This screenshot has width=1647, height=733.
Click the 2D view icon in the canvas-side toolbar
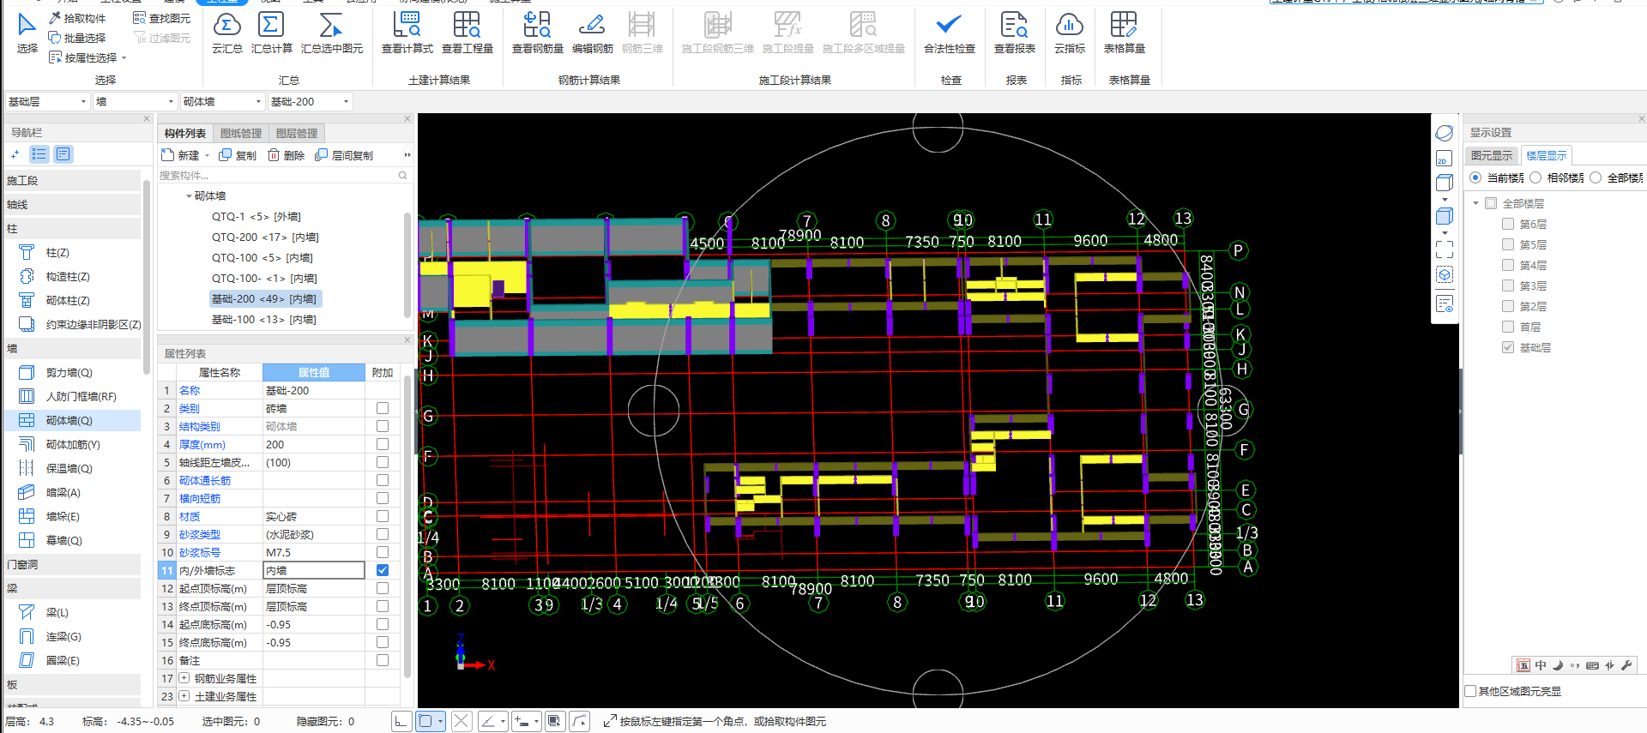1445,159
